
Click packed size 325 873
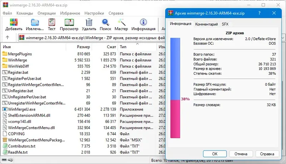[109, 54]
